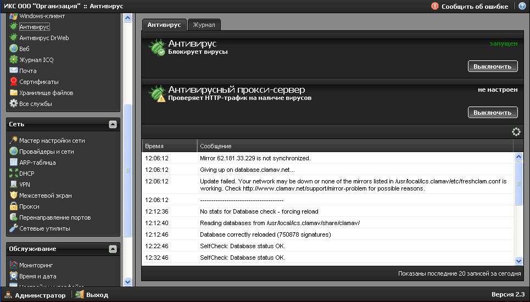
Task: Sort log by Время column header
Action: [x=169, y=146]
